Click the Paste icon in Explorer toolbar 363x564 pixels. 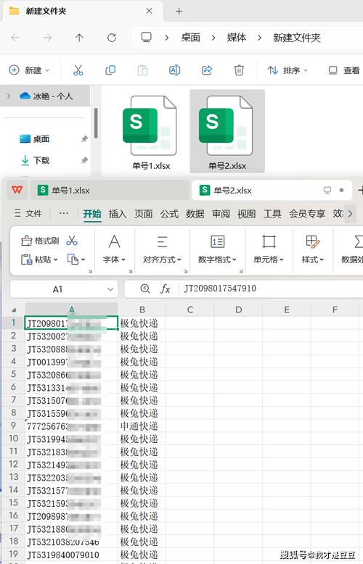click(142, 70)
